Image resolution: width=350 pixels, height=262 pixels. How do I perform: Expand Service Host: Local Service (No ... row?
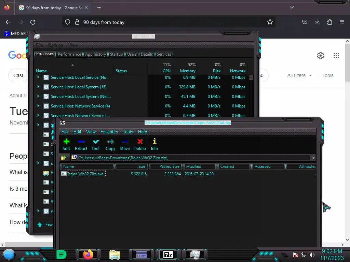tap(38, 77)
